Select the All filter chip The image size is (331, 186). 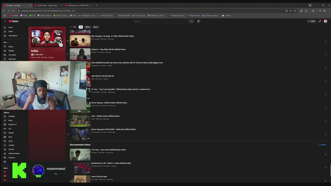click(81, 27)
